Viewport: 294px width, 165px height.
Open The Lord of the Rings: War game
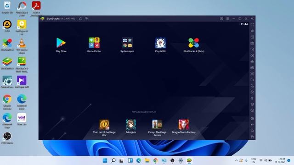tap(104, 128)
